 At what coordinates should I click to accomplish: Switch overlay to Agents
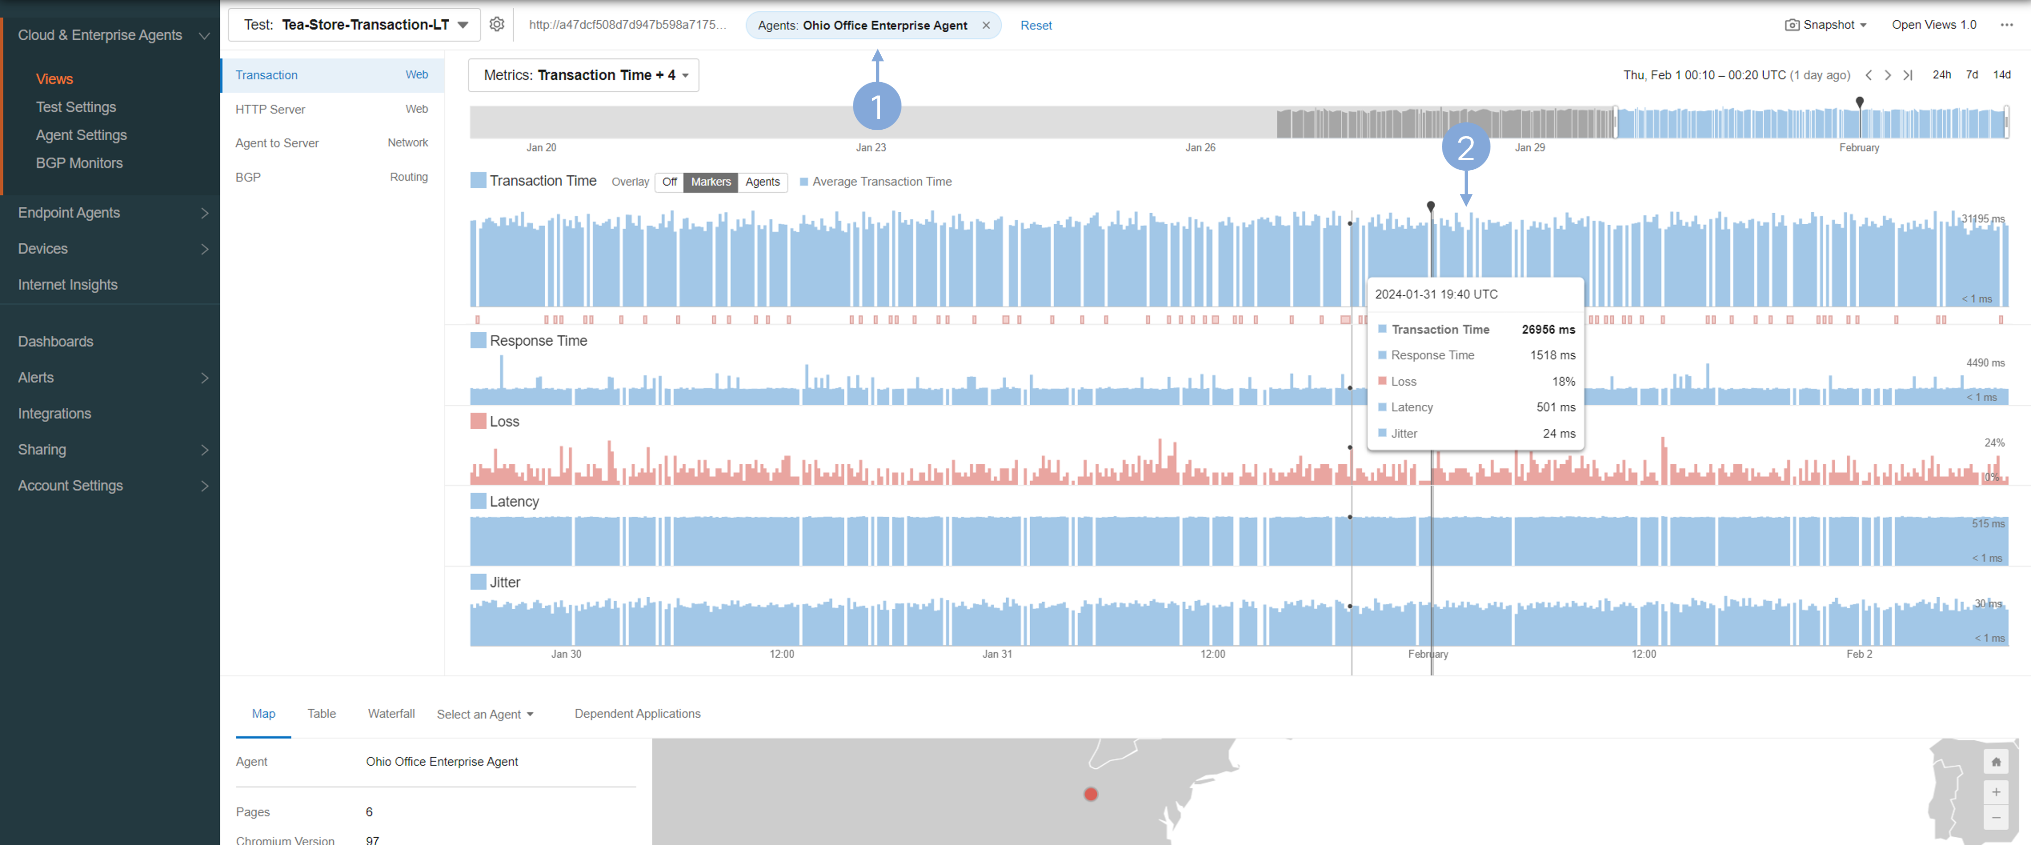coord(763,182)
